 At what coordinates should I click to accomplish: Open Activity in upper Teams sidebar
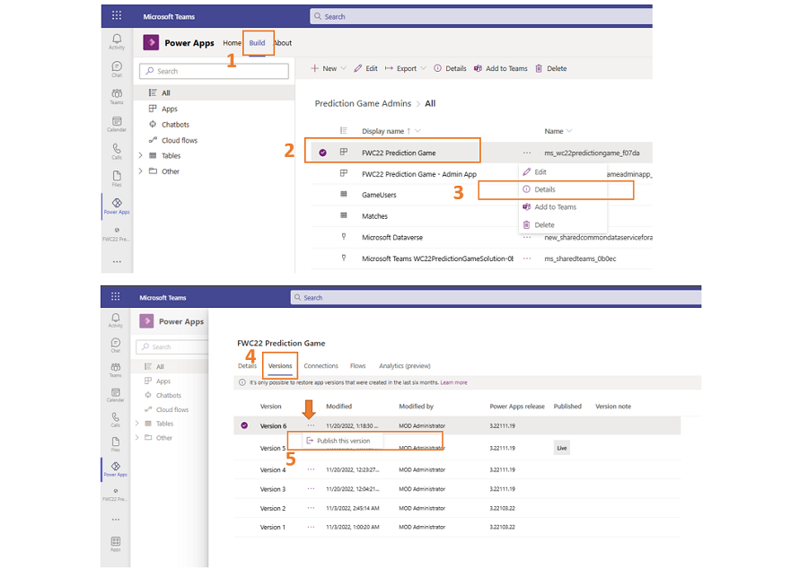pyautogui.click(x=117, y=41)
